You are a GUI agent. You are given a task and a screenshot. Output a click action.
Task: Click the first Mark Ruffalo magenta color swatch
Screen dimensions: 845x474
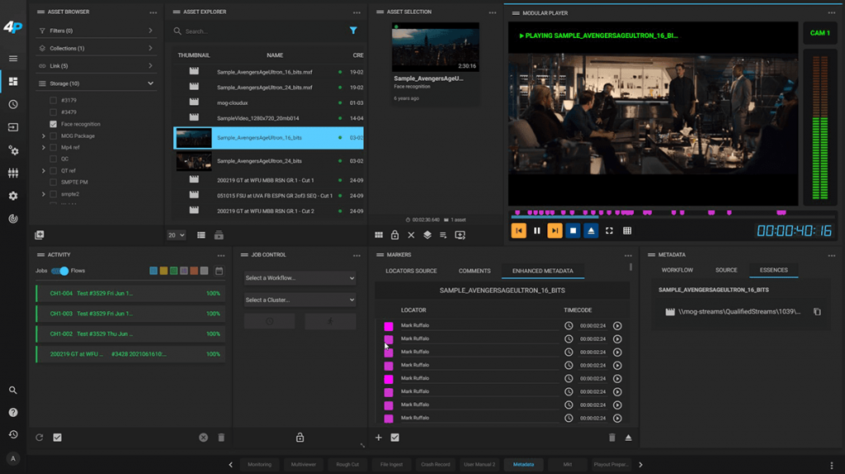tap(389, 326)
